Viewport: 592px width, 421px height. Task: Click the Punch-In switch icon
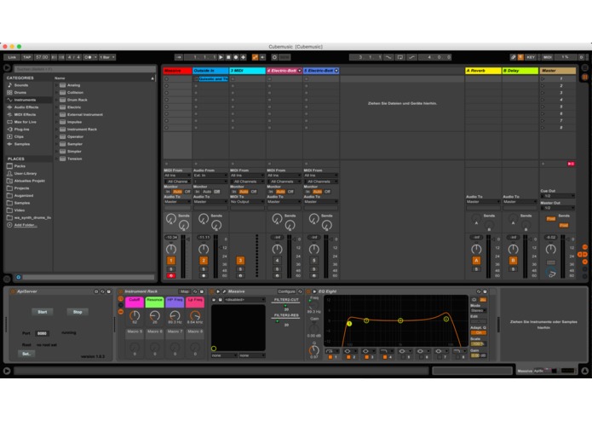pyautogui.click(x=388, y=57)
